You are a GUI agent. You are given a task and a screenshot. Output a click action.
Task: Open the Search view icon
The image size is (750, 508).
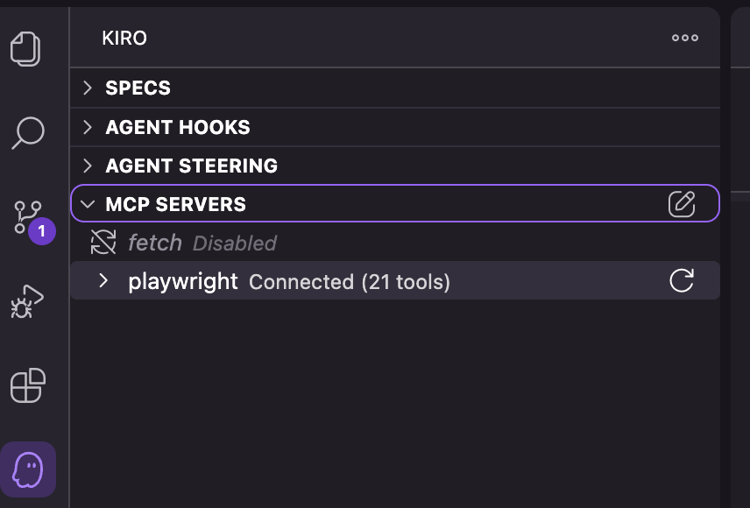tap(28, 133)
